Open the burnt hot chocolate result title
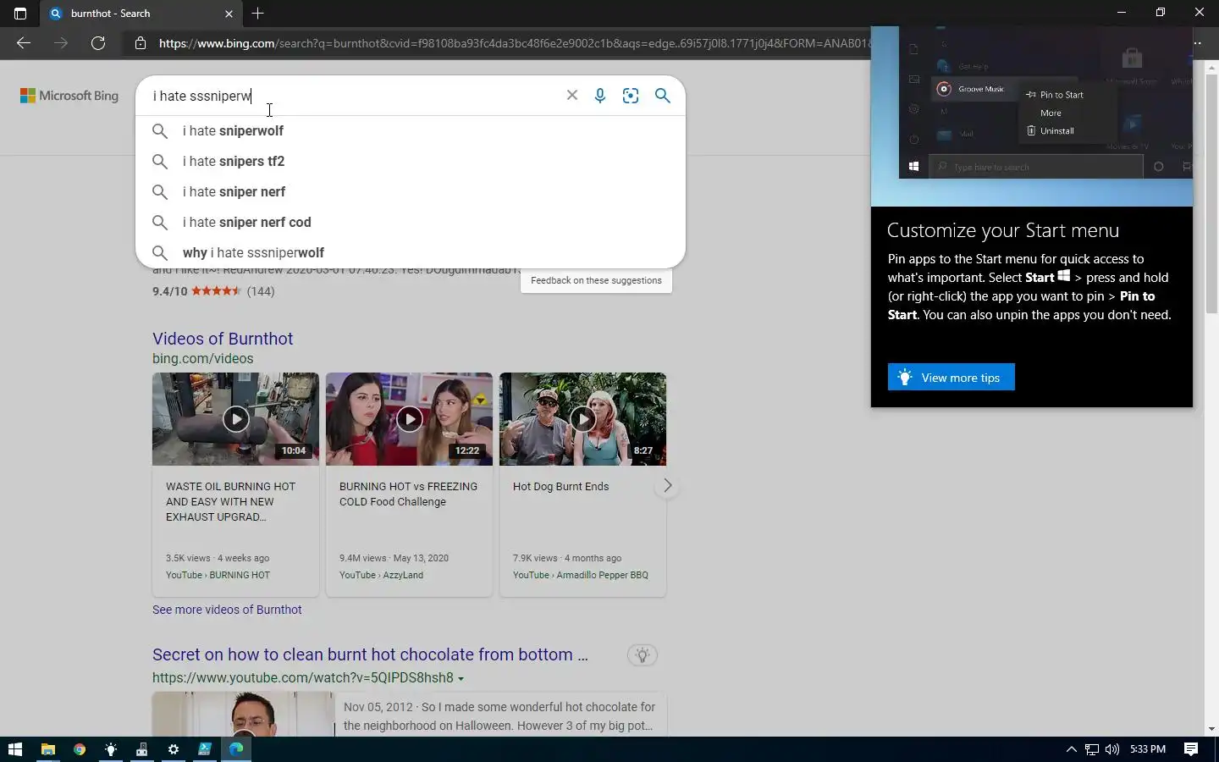This screenshot has width=1219, height=762. tap(370, 654)
